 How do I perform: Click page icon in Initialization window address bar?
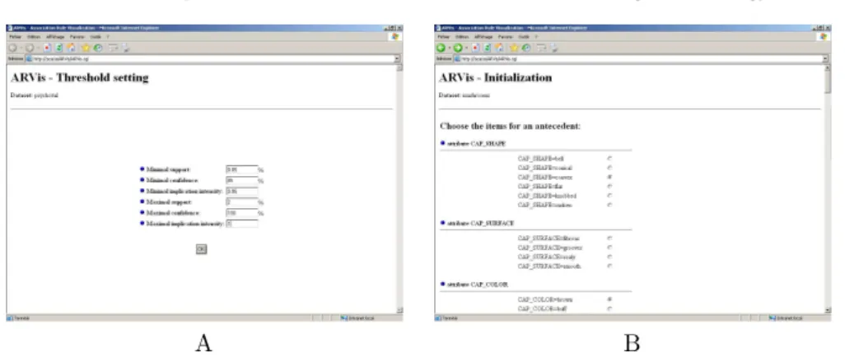pyautogui.click(x=457, y=58)
